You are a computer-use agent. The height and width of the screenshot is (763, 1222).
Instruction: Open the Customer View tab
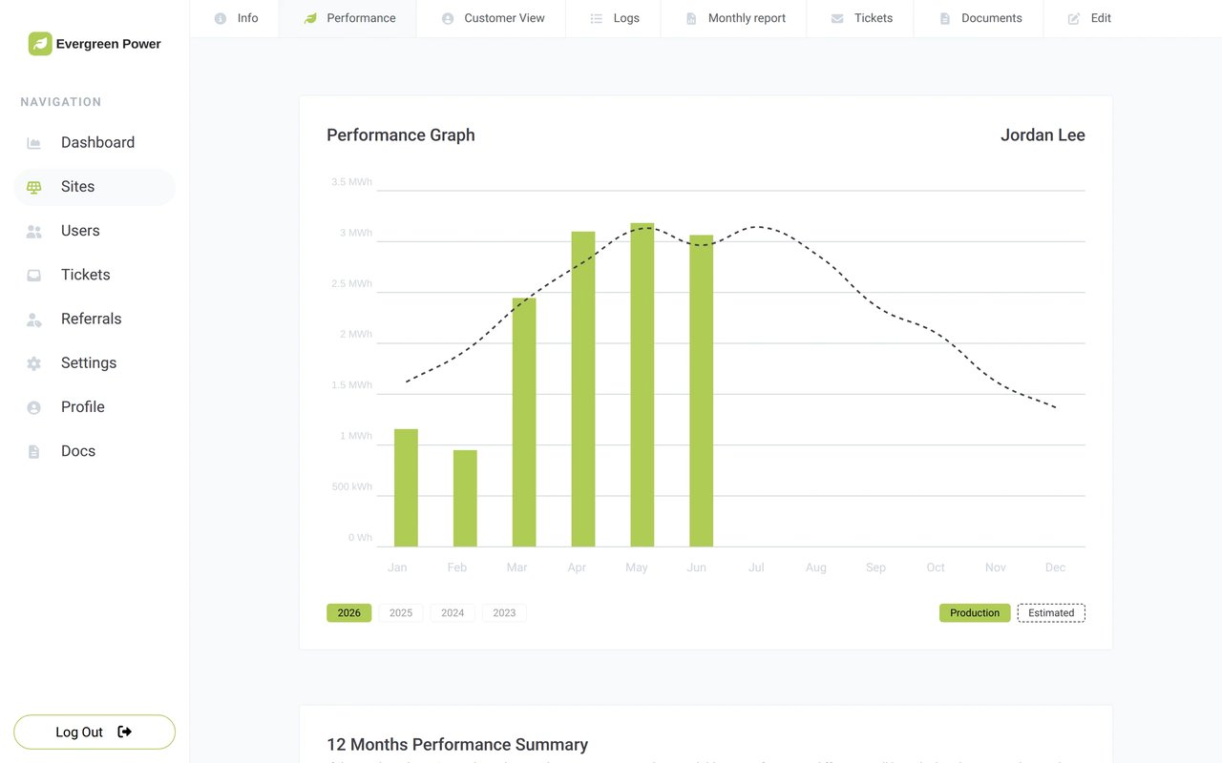pos(491,18)
